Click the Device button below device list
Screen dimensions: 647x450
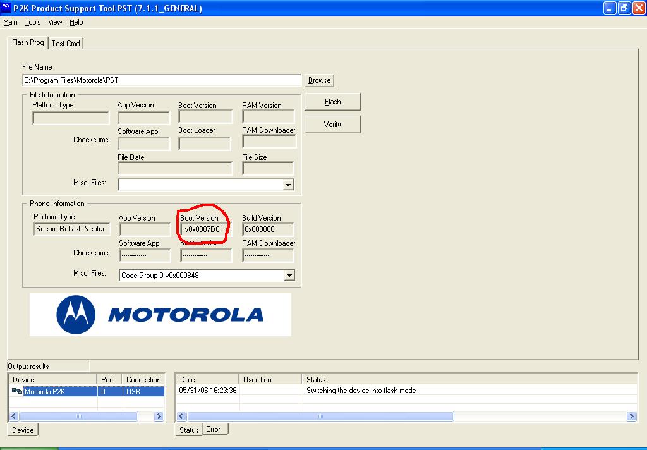[23, 430]
